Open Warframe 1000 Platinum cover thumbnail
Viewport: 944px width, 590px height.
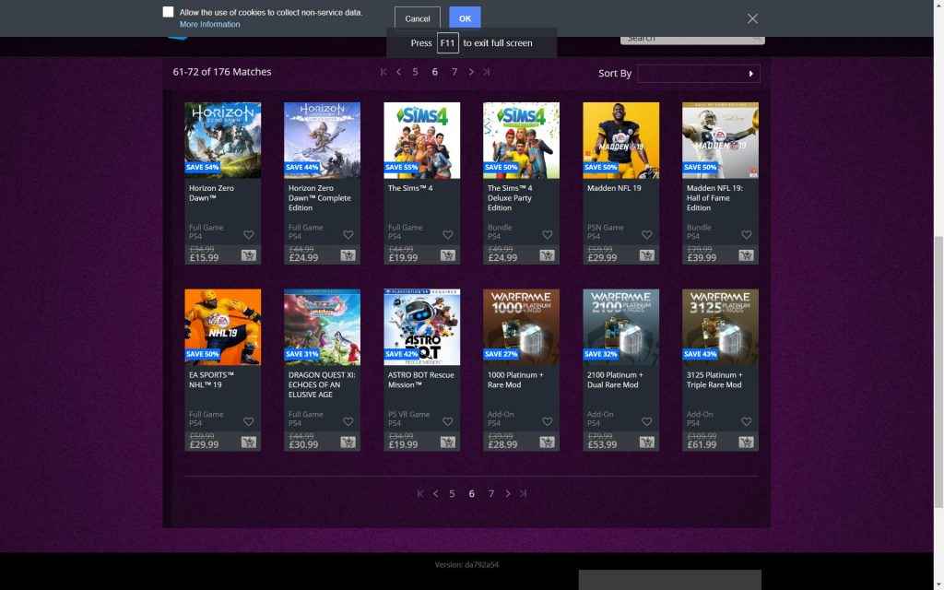[x=522, y=327]
